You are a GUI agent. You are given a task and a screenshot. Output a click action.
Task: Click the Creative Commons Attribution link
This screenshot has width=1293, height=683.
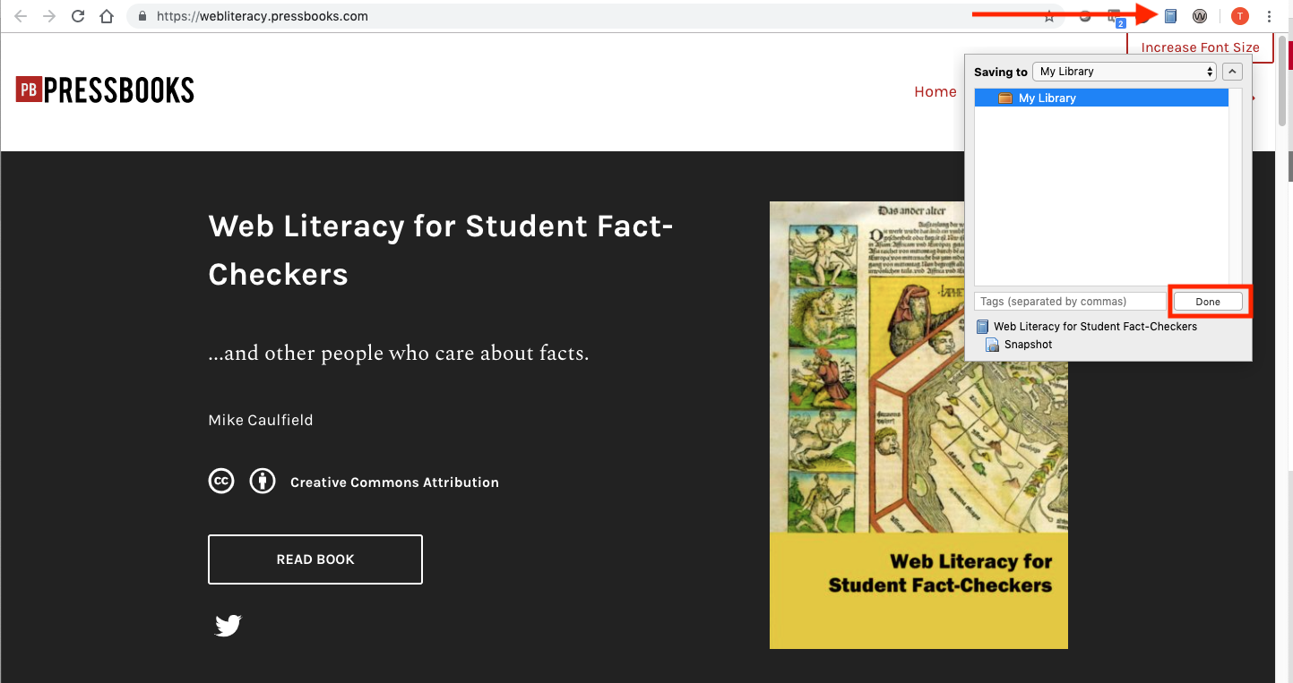click(x=394, y=482)
